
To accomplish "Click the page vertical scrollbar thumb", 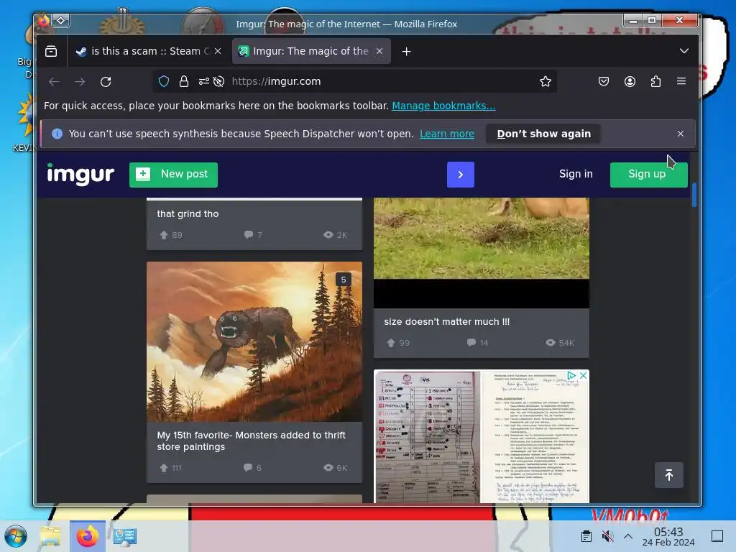I will tap(694, 195).
